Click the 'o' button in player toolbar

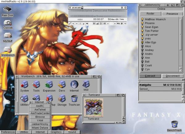[x=115, y=24]
